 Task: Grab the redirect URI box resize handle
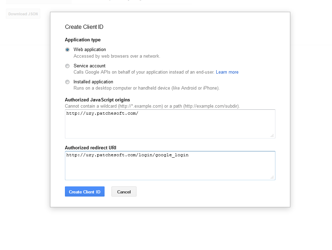272,177
